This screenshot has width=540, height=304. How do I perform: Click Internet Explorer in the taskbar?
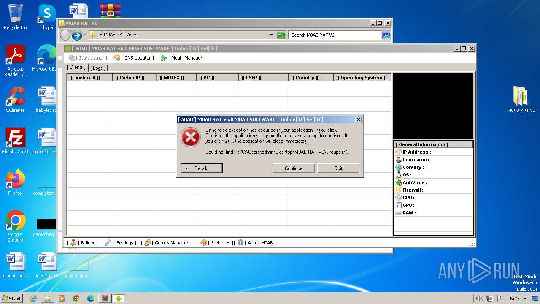pos(33,299)
